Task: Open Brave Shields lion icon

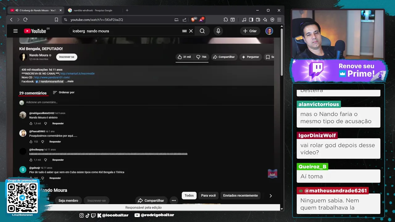Action: point(193,19)
